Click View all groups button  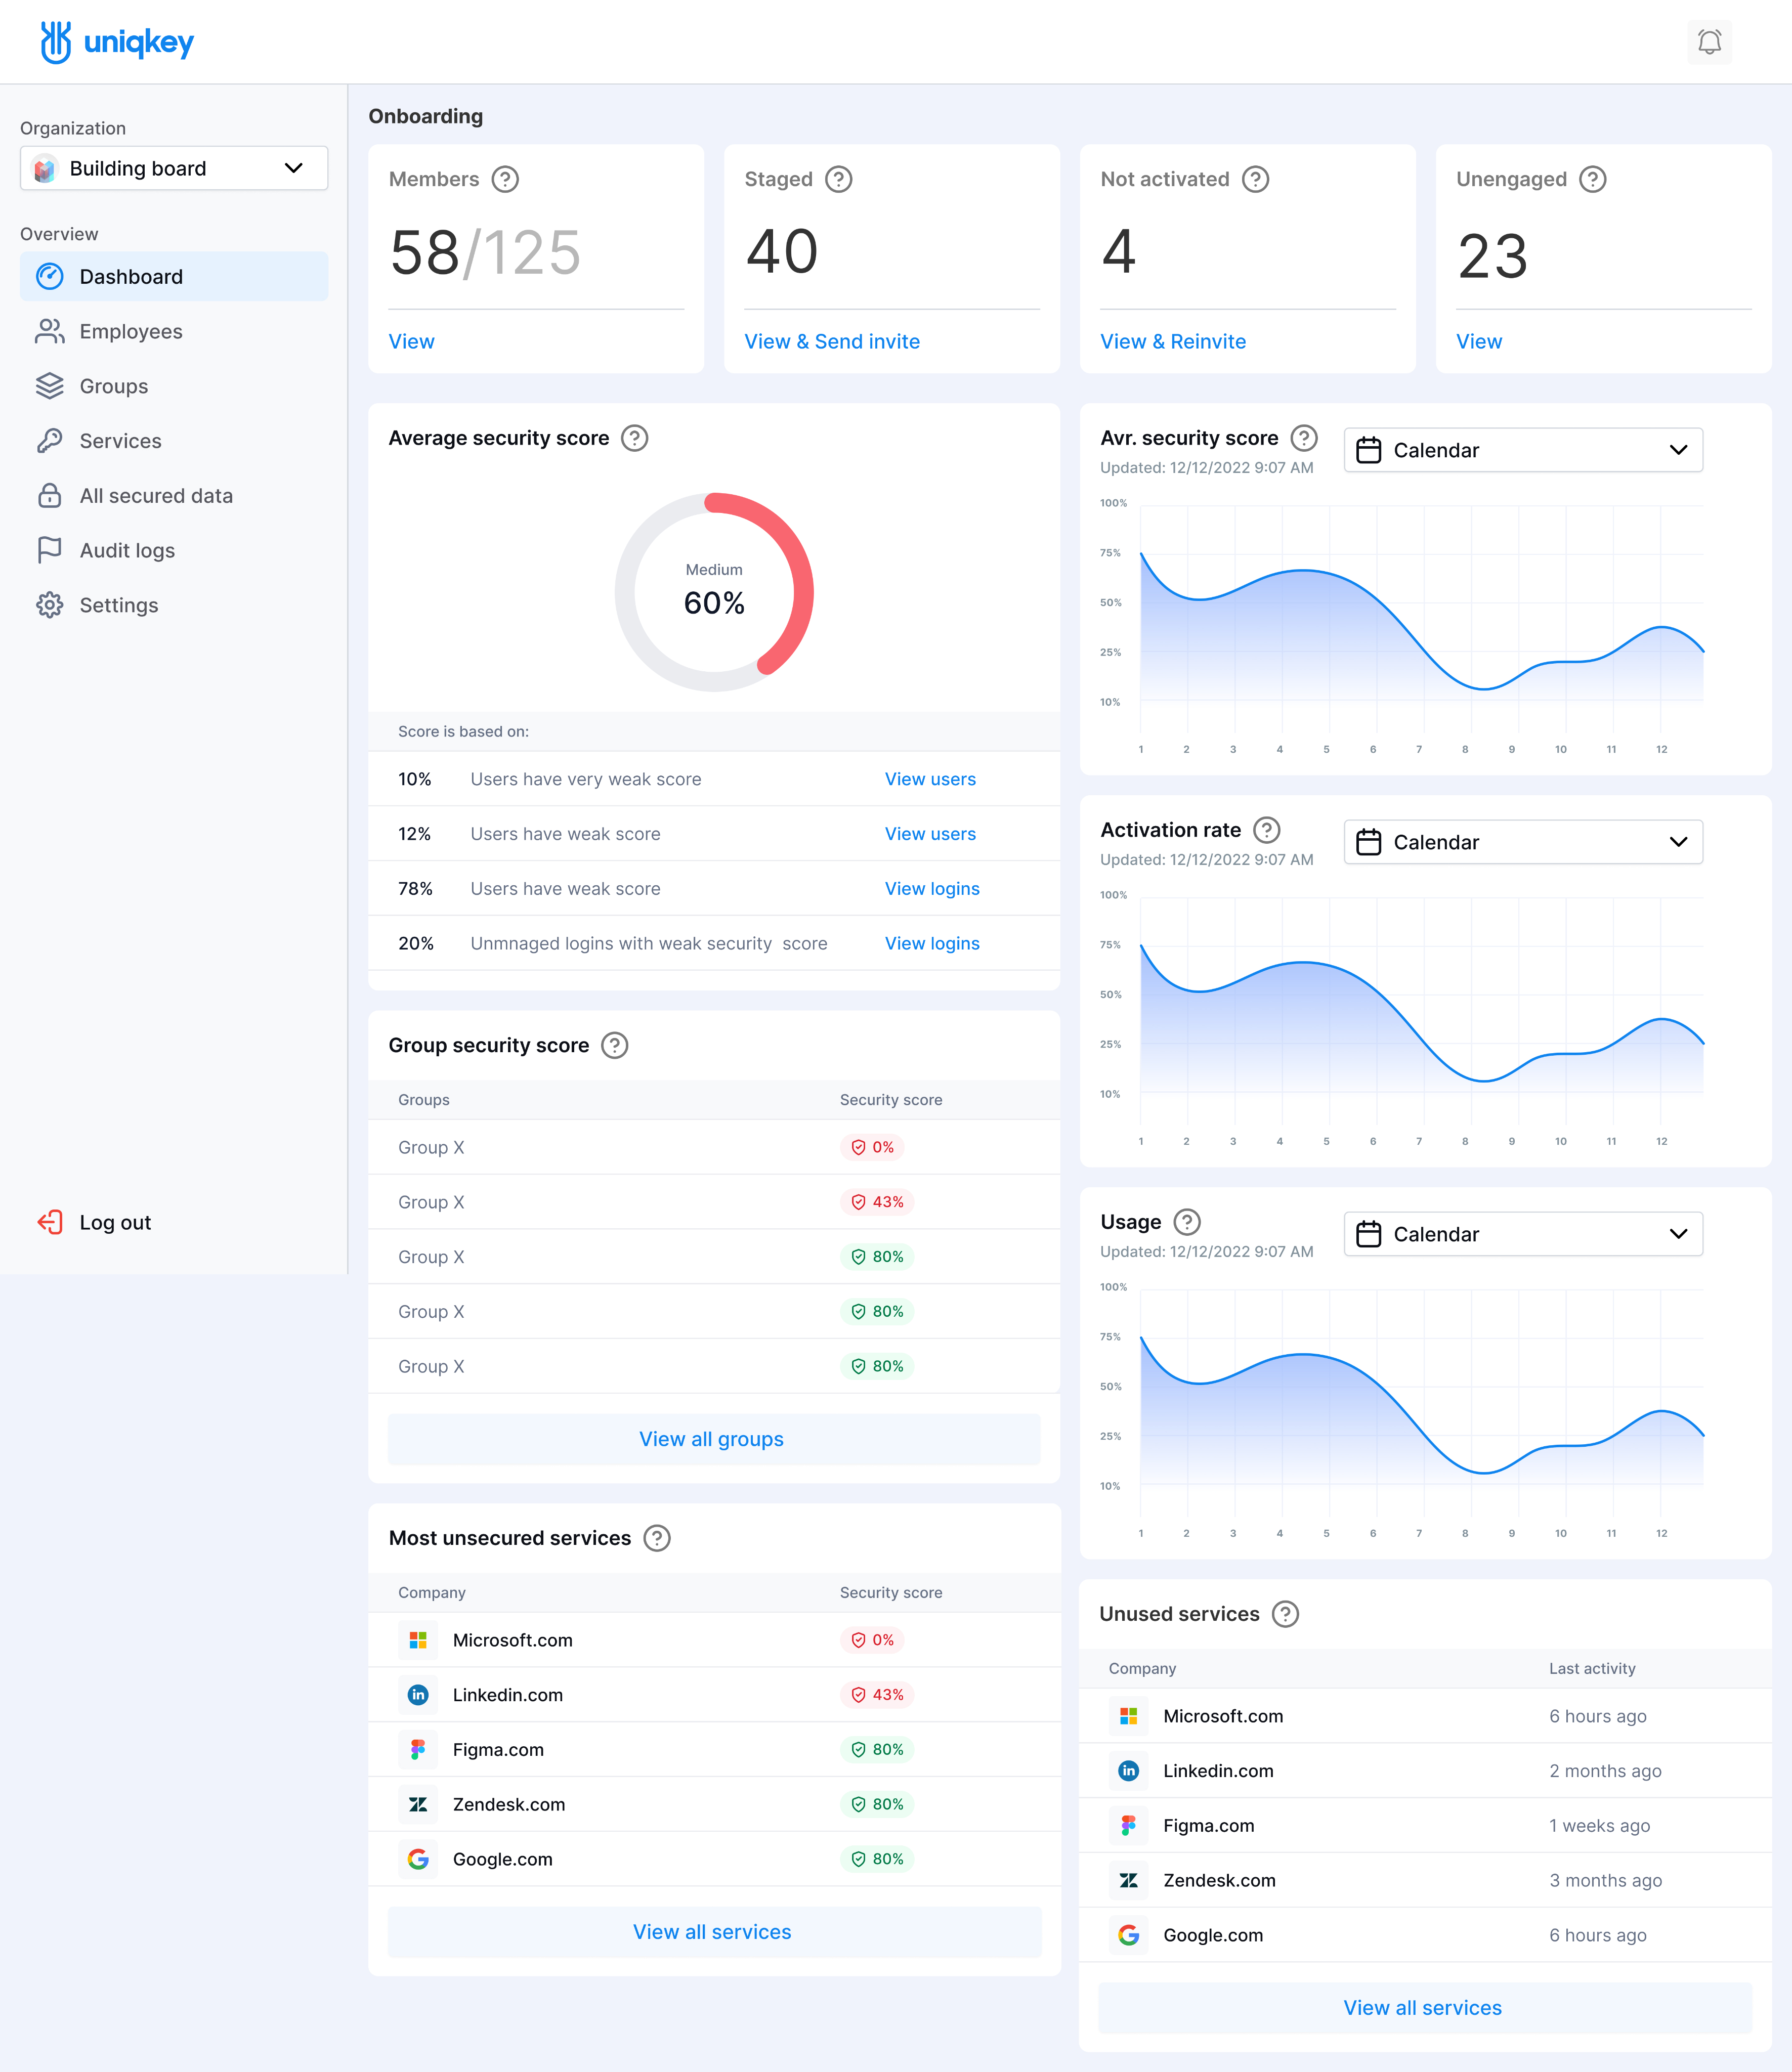pyautogui.click(x=713, y=1439)
